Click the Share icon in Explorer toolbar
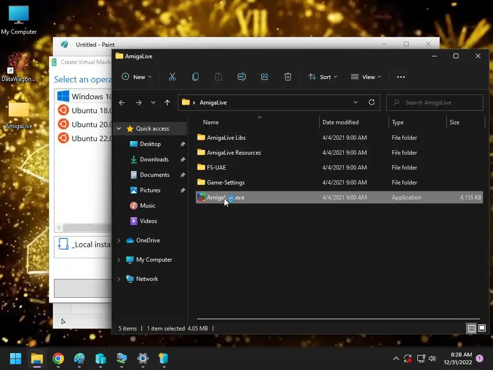This screenshot has width=493, height=370. (265, 77)
